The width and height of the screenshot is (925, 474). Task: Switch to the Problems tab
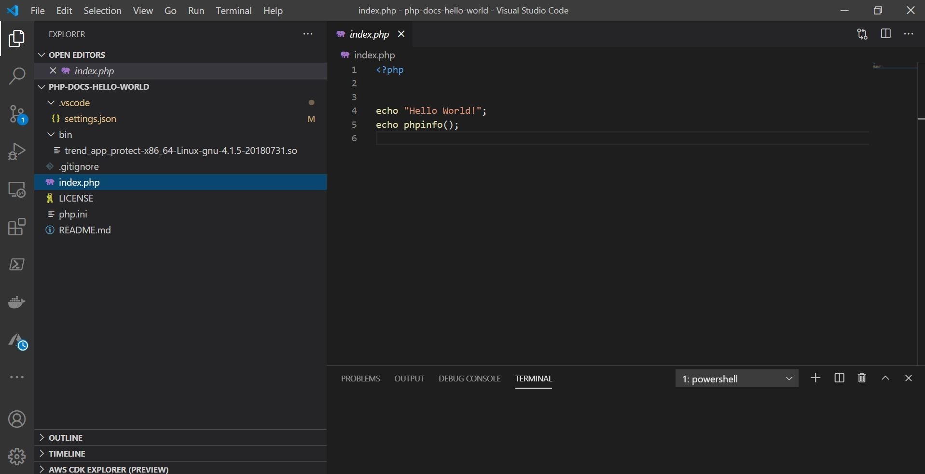coord(360,379)
